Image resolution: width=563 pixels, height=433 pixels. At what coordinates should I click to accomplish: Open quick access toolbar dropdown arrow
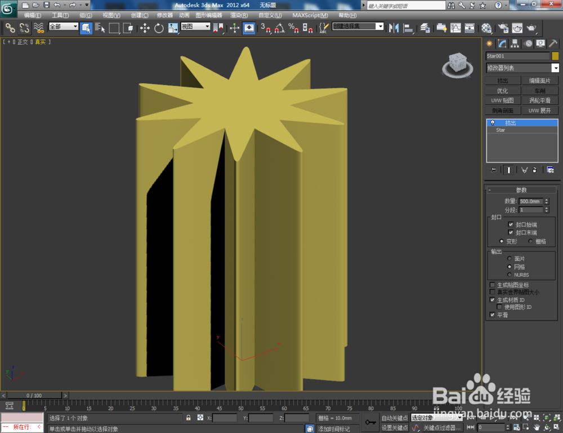coord(87,5)
